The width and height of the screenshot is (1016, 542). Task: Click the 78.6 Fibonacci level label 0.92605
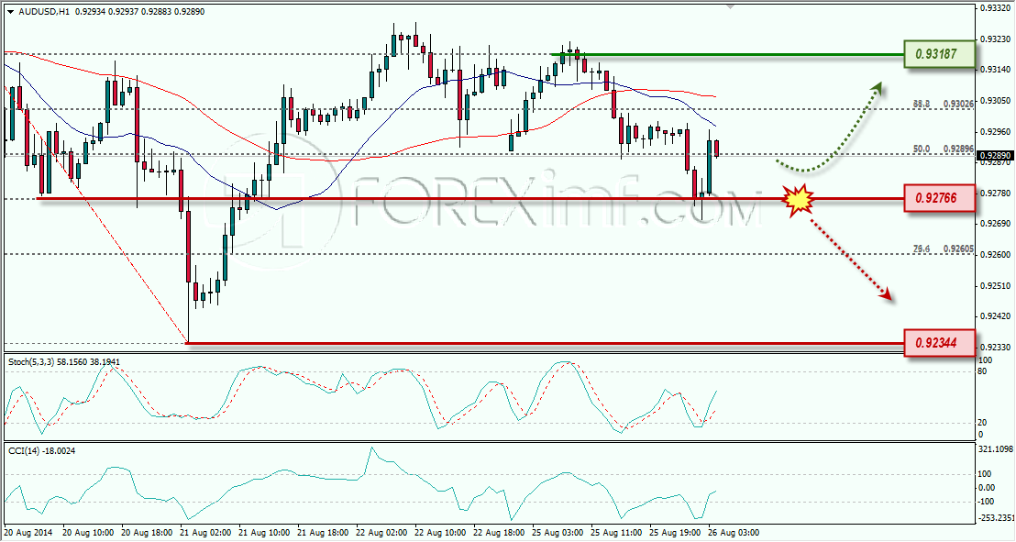943,249
